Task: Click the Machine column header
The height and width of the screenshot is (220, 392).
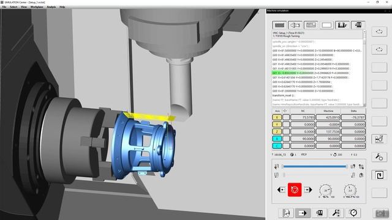Action: pyautogui.click(x=328, y=111)
